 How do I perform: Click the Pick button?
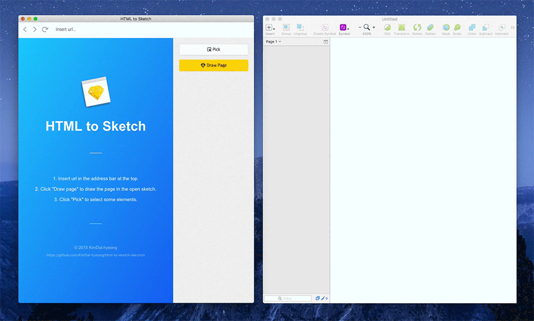point(214,50)
